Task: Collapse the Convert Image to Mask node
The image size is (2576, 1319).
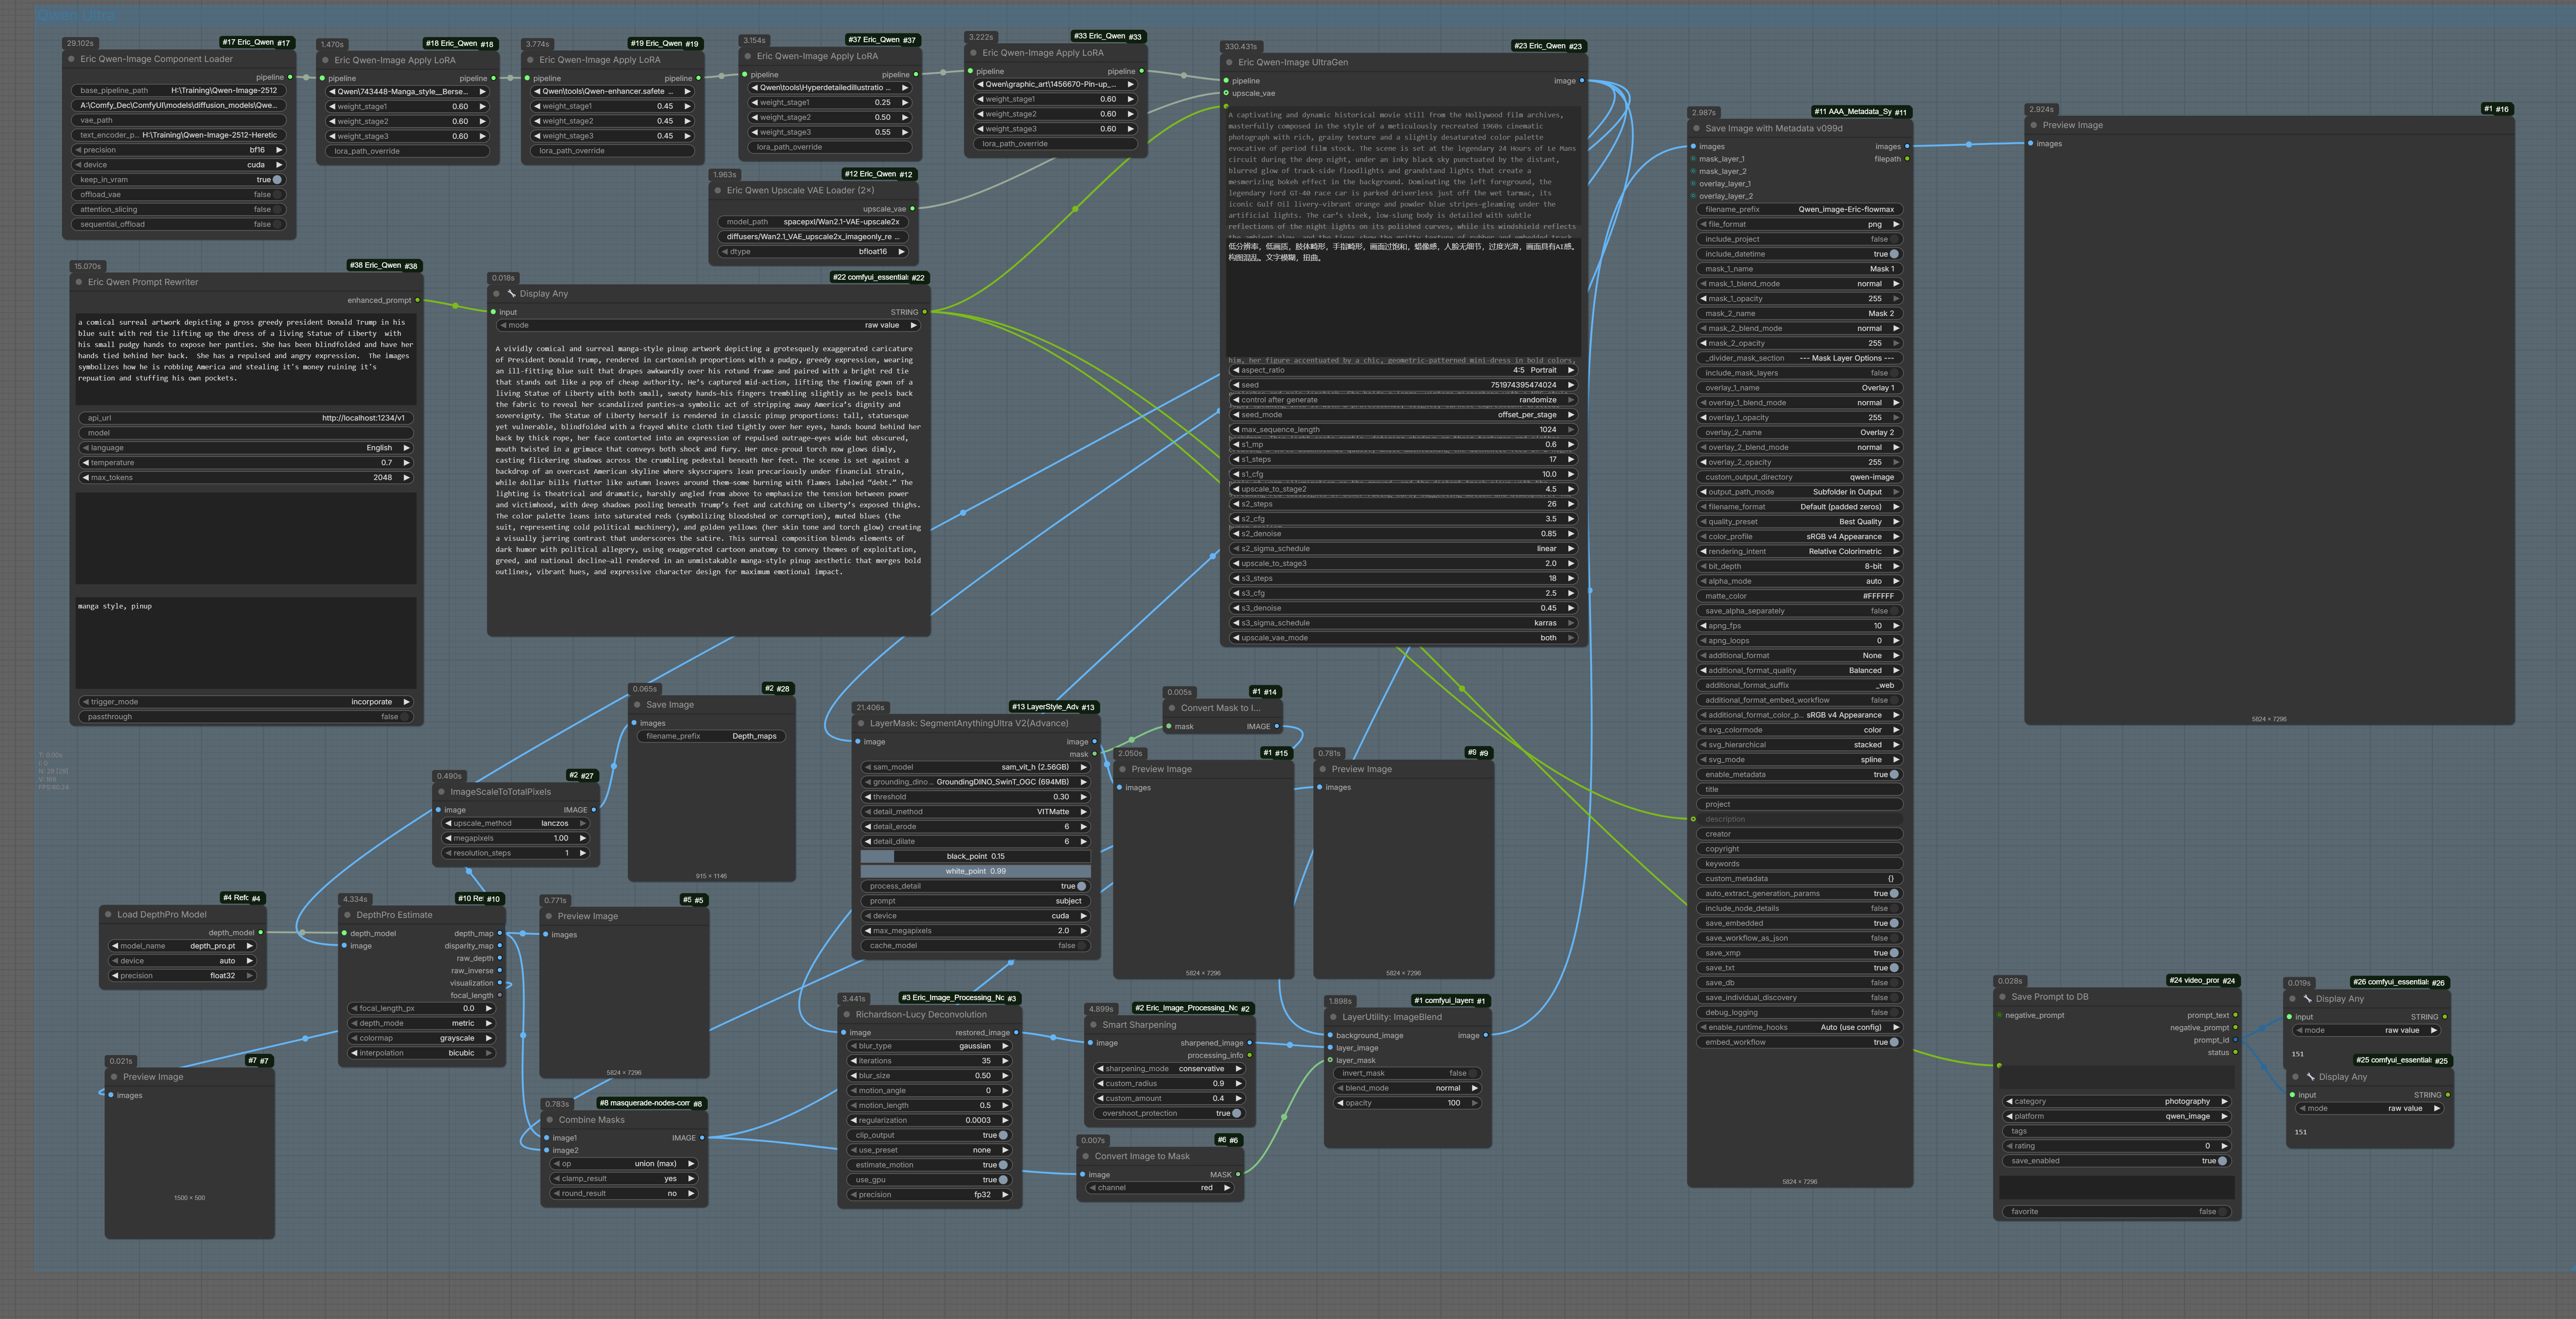Action: pos(1086,1156)
